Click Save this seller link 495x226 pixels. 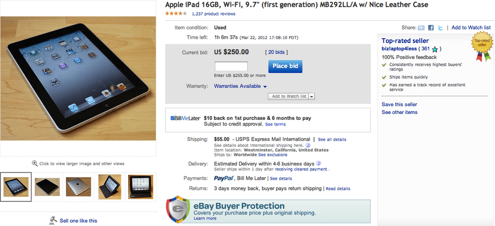(x=399, y=104)
